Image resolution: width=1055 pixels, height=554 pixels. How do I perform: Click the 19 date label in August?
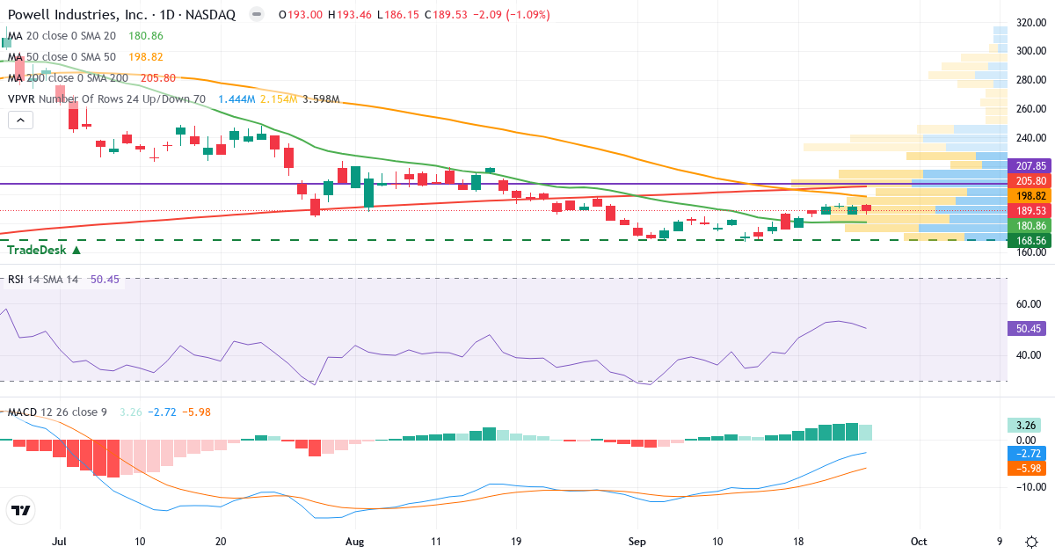click(516, 542)
